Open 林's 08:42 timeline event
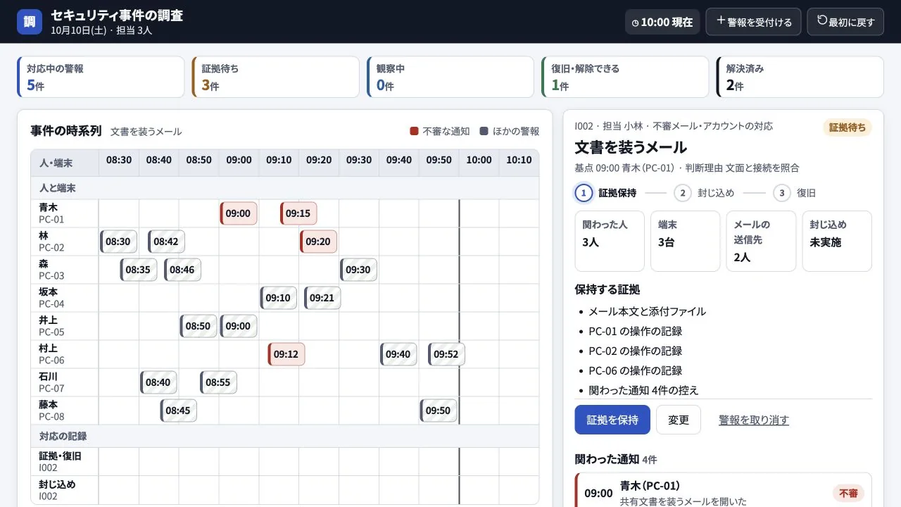The width and height of the screenshot is (901, 507). (x=166, y=242)
